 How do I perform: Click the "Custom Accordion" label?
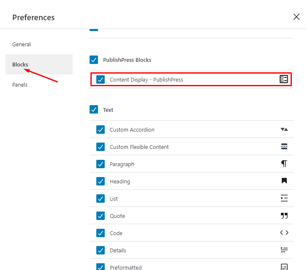132,130
